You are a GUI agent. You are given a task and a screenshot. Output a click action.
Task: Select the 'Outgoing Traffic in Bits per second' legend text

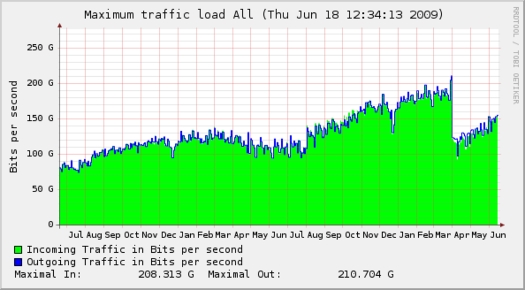135,262
